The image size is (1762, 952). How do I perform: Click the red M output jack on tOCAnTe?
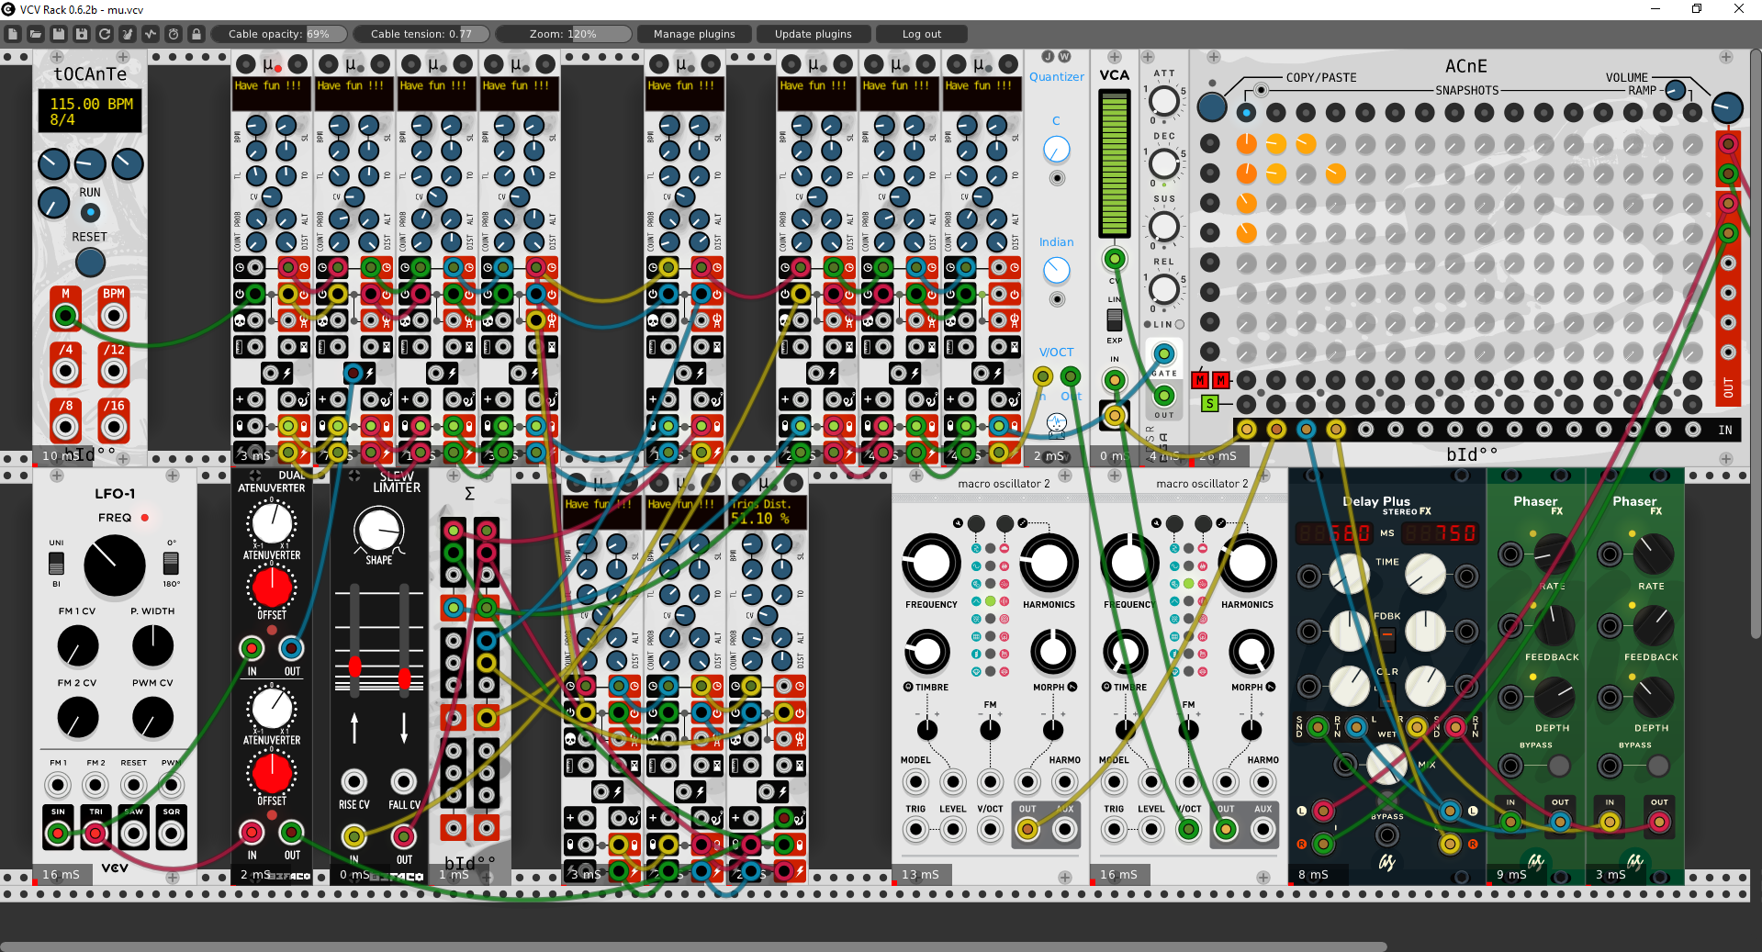point(65,316)
